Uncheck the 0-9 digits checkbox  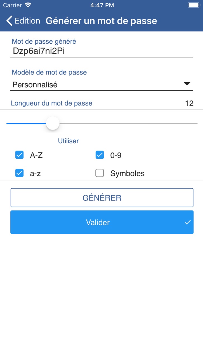[100, 155]
